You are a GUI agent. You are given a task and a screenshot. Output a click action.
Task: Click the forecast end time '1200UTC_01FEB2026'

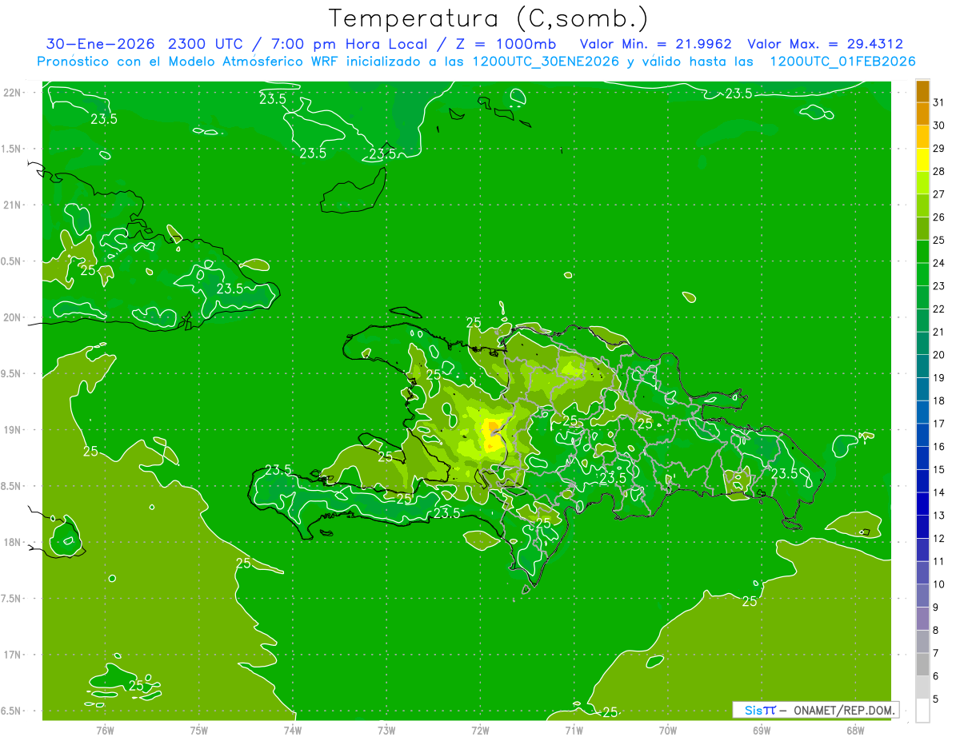click(842, 62)
